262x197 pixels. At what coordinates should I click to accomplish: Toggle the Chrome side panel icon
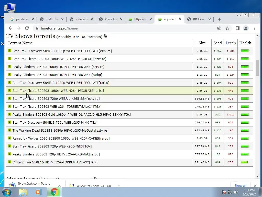tap(238, 28)
